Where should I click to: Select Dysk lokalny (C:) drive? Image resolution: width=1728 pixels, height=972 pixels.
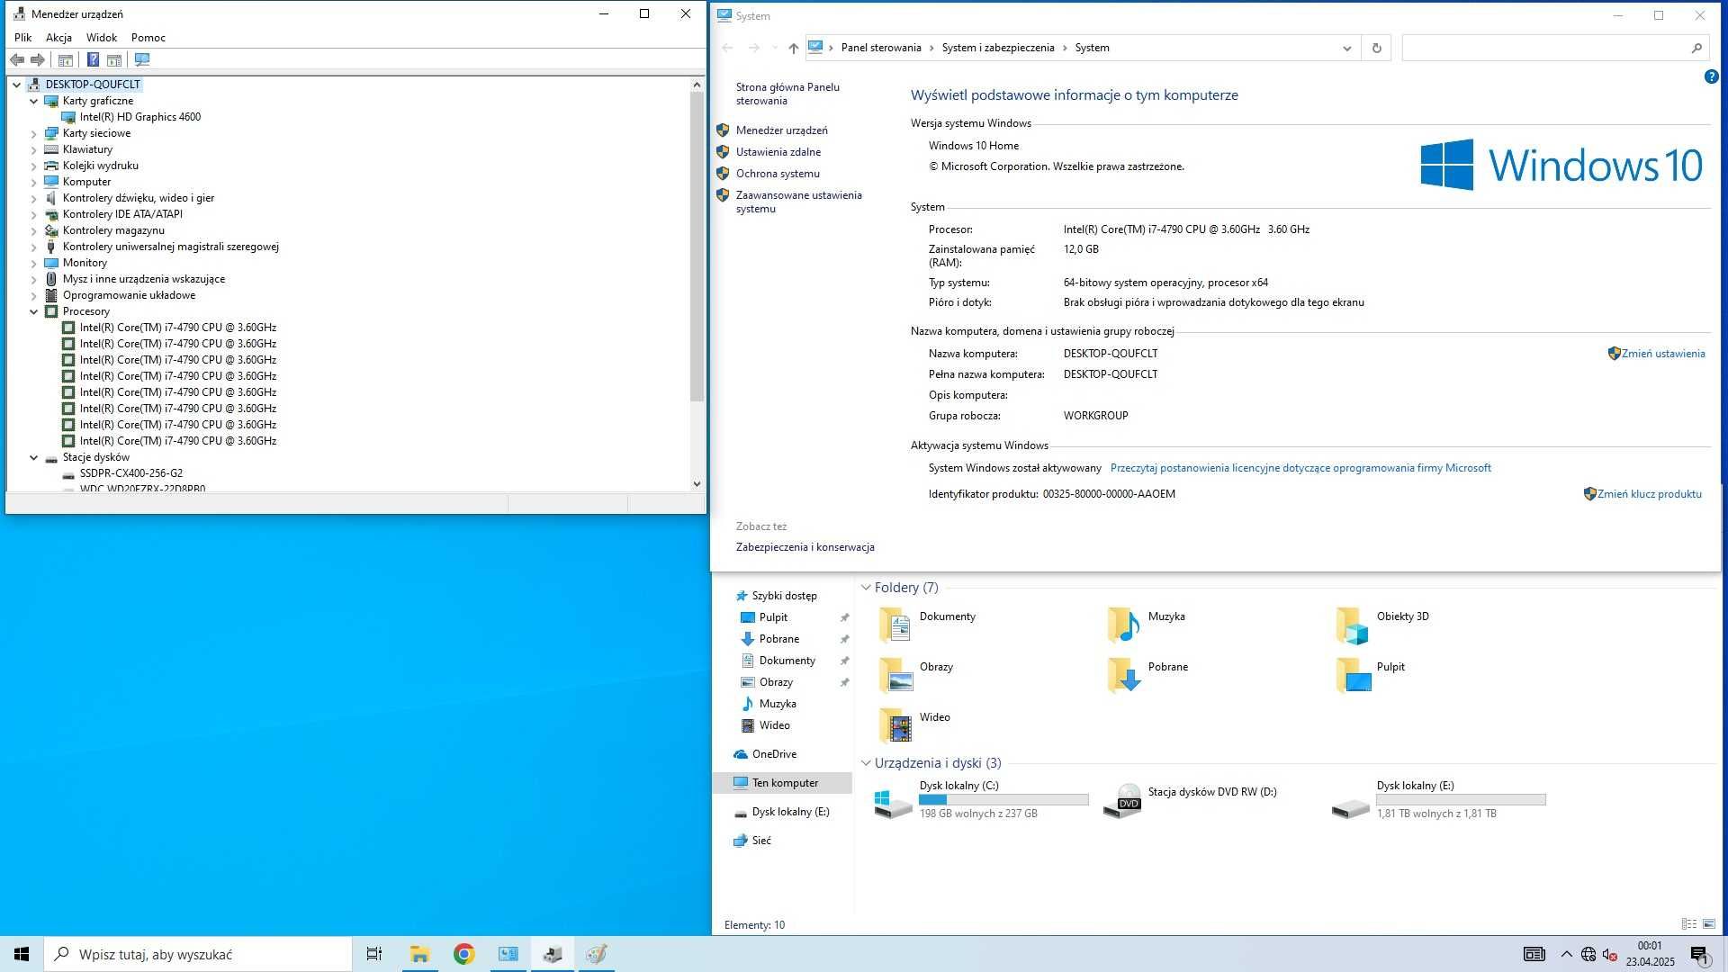pos(981,799)
